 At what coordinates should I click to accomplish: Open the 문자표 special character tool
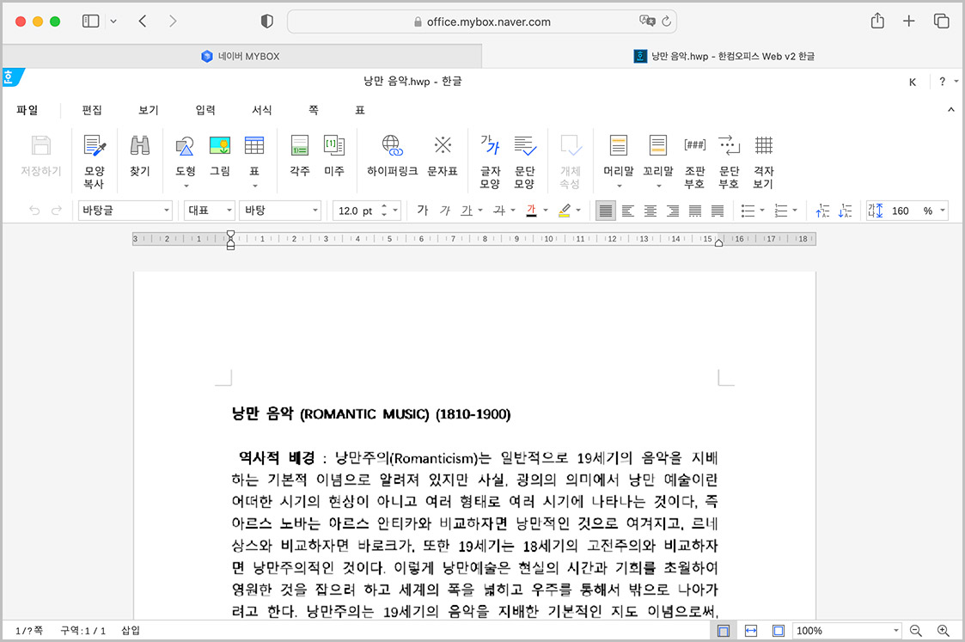tap(443, 155)
